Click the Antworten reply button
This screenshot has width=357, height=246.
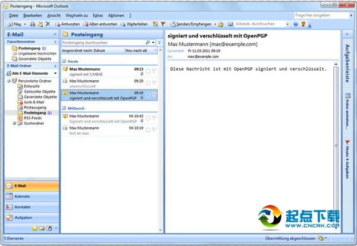[x=67, y=24]
